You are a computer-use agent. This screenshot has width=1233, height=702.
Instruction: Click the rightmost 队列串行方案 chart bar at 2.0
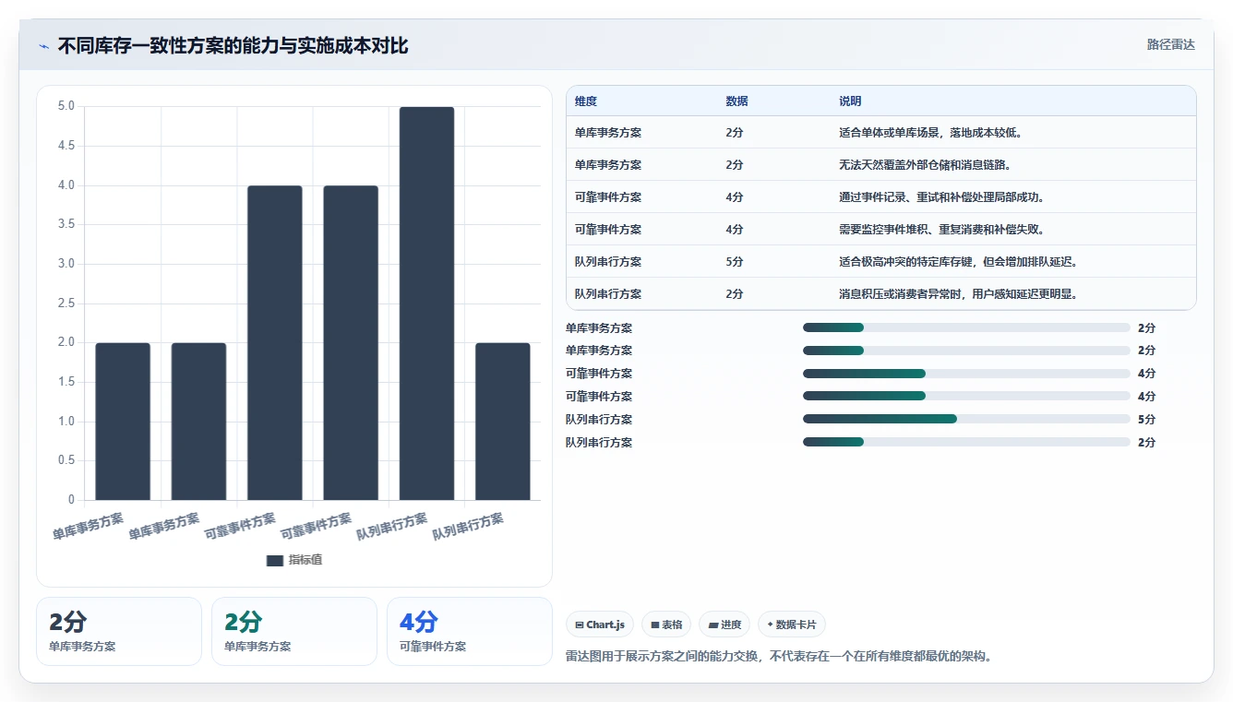tap(503, 422)
